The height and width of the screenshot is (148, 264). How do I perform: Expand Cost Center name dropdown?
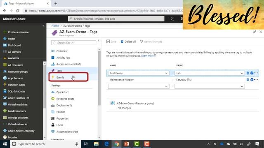tap(166, 73)
